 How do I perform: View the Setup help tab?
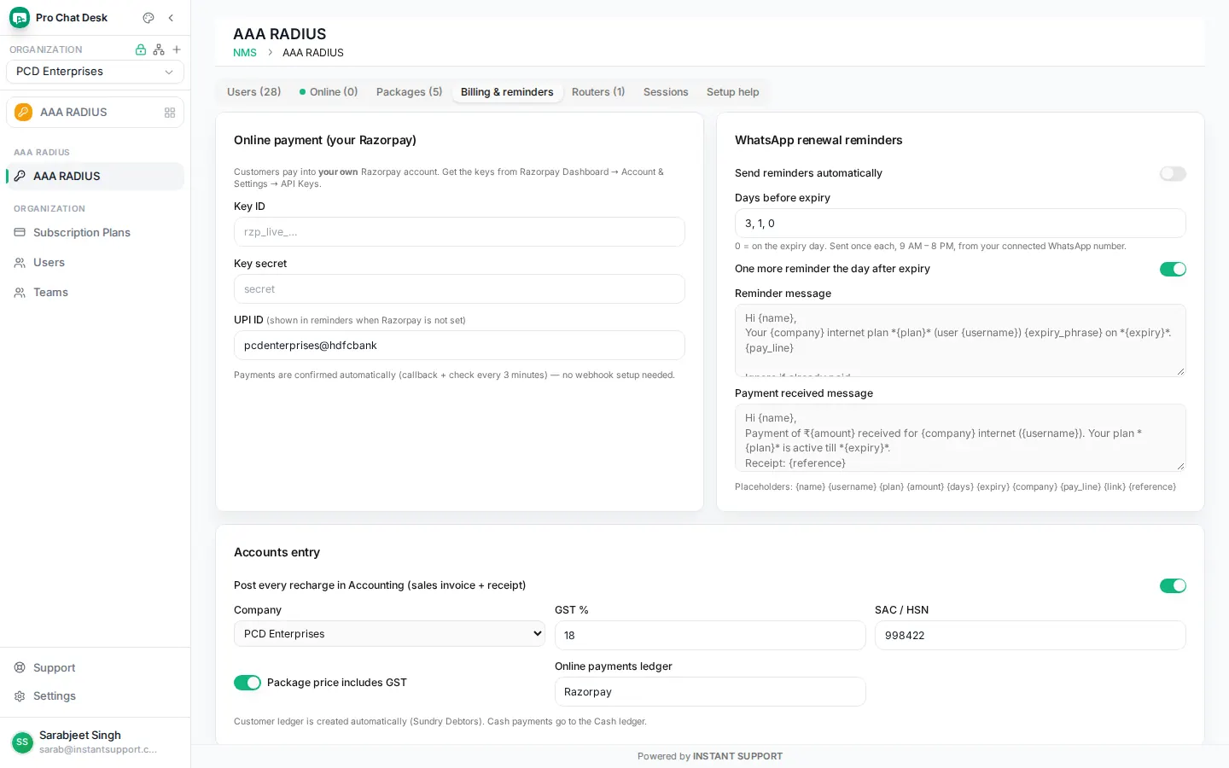tap(732, 92)
